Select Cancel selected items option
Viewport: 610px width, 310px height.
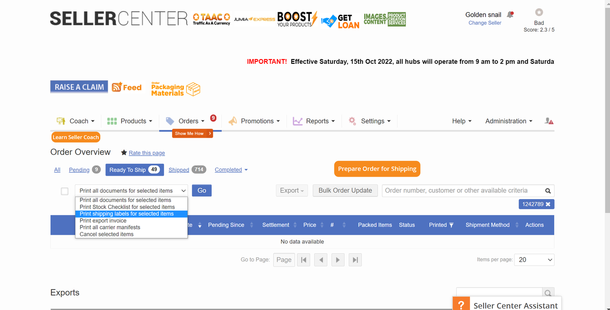107,234
